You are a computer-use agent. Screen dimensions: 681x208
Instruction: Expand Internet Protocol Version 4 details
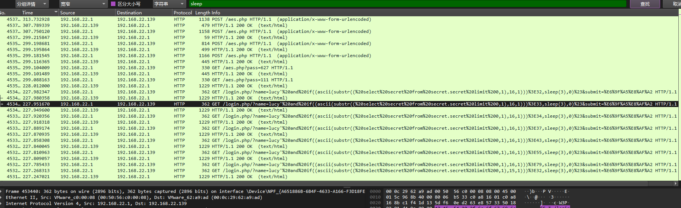click(2, 203)
